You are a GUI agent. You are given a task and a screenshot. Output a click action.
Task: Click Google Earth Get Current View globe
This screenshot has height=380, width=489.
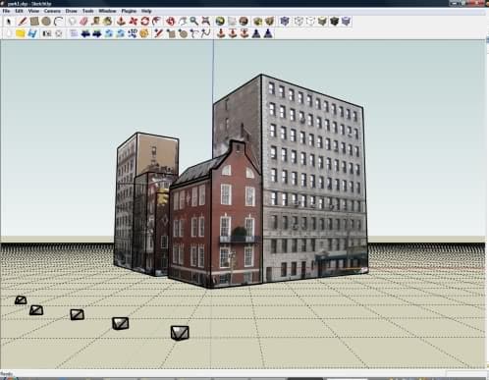pos(220,22)
